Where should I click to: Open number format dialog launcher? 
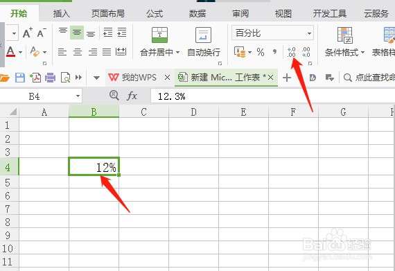point(310,64)
